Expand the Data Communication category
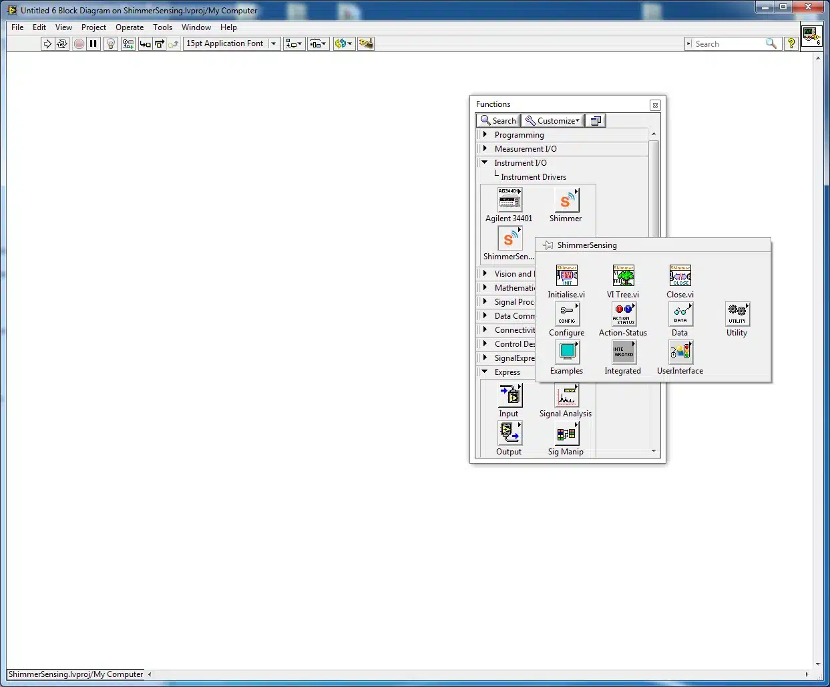830x687 pixels. [485, 316]
